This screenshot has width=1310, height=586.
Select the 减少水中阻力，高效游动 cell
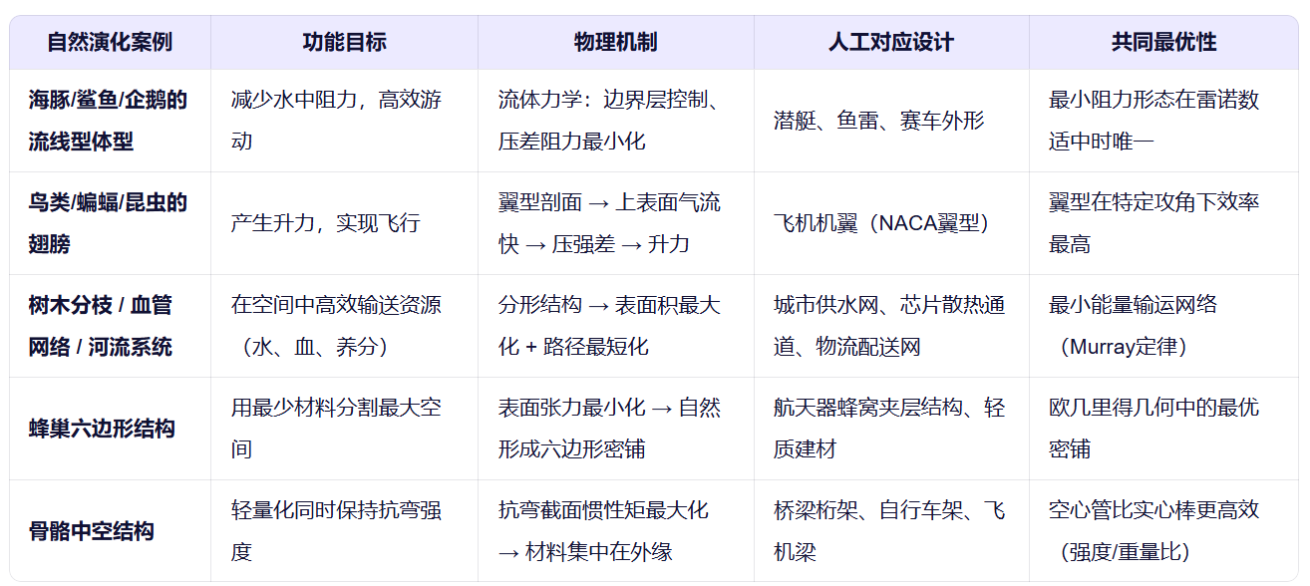[x=344, y=121]
